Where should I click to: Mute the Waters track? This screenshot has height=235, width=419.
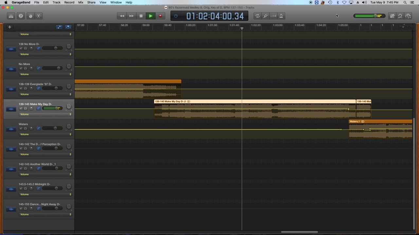[21, 128]
